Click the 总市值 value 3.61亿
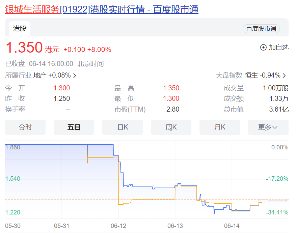 pyautogui.click(x=279, y=109)
